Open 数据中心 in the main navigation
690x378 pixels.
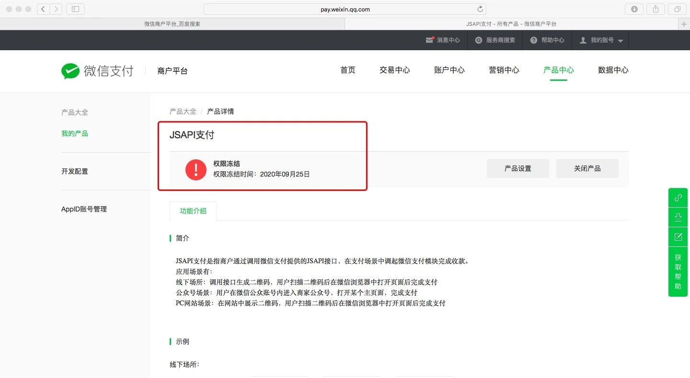click(x=613, y=70)
